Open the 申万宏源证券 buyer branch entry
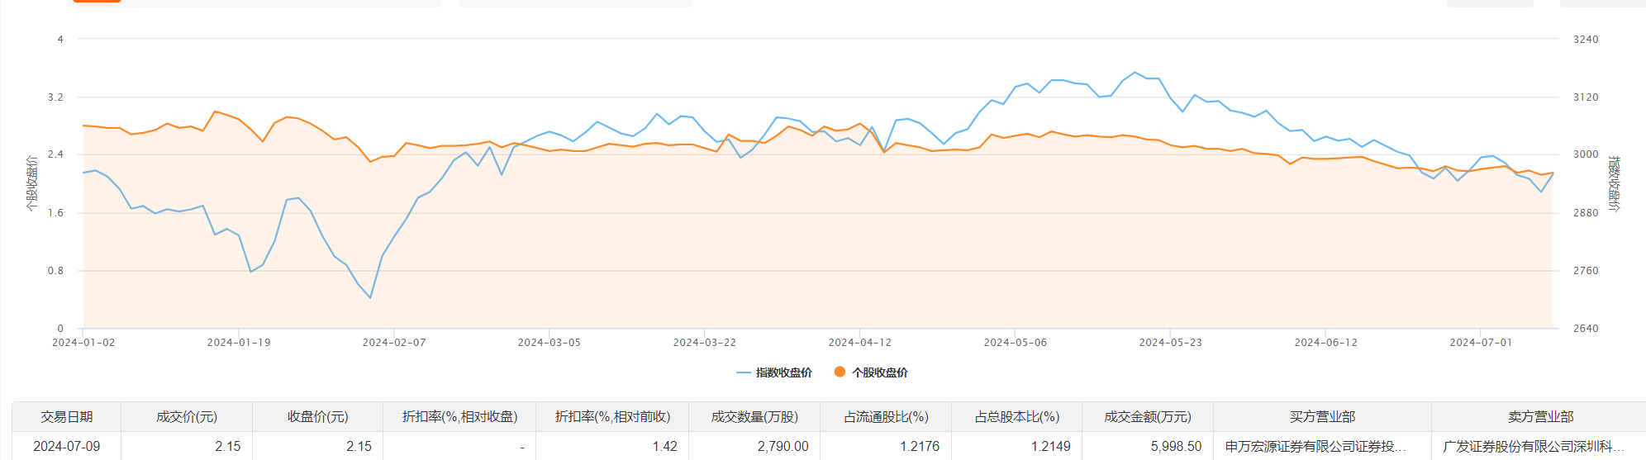 click(x=1315, y=447)
